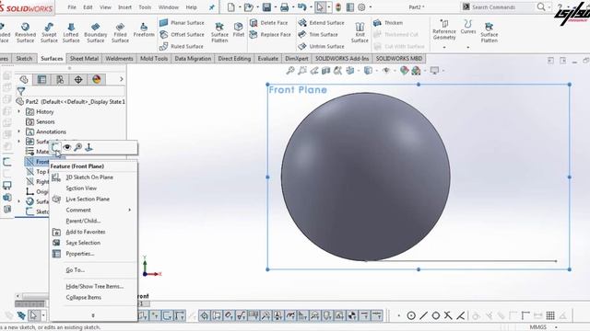The height and width of the screenshot is (331, 590).
Task: Toggle plane visibility with the eye icon
Action: [x=67, y=147]
